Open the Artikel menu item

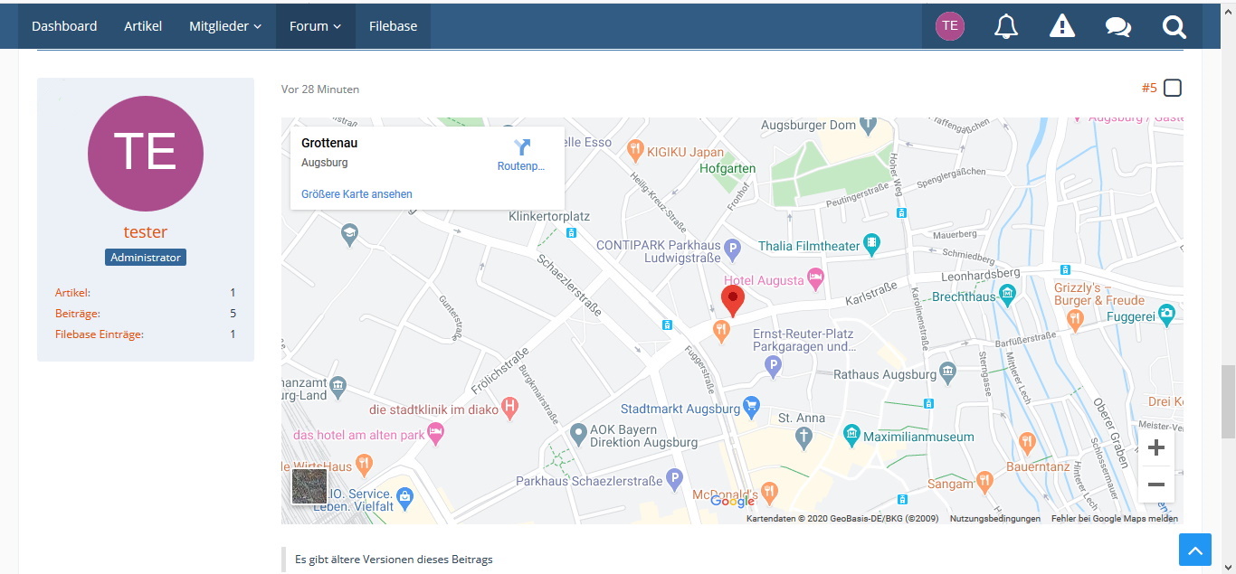click(x=143, y=26)
